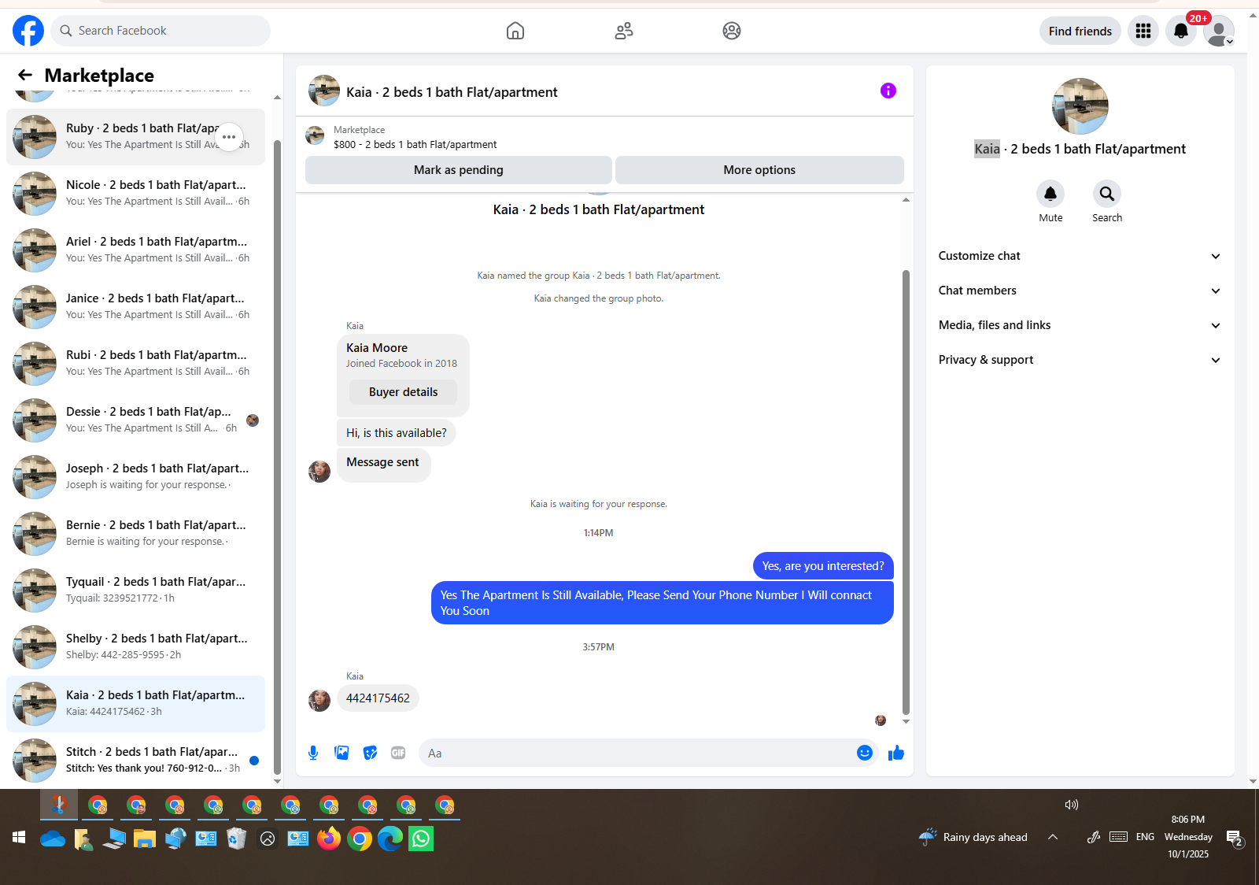Open Joseph's waiting conversation
The width and height of the screenshot is (1259, 885).
click(135, 477)
